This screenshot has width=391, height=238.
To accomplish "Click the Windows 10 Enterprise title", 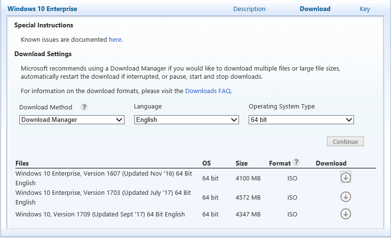I will click(42, 9).
